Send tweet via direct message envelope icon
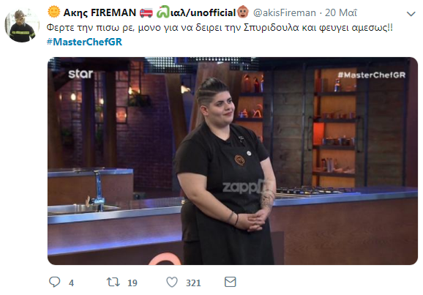The height and width of the screenshot is (295, 423). (231, 282)
